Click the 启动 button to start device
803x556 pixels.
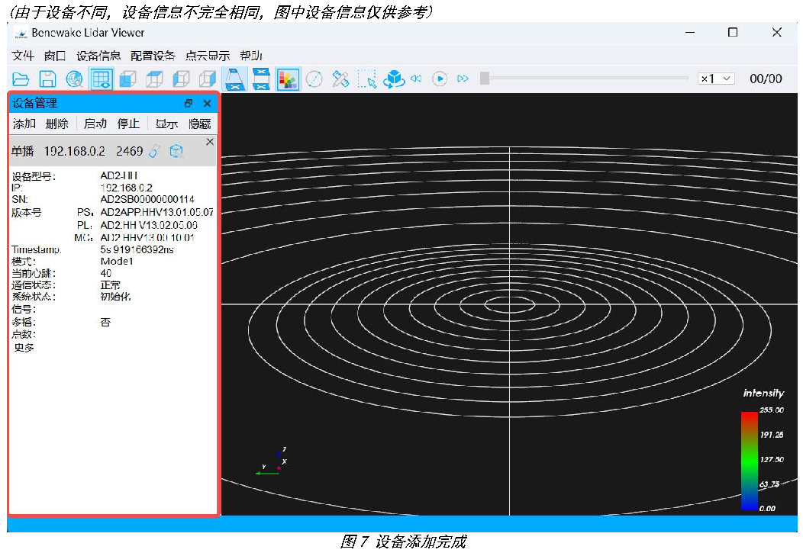pyautogui.click(x=95, y=124)
